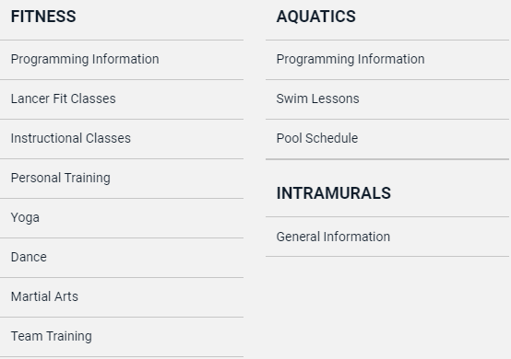Select Personal Training link

coord(61,179)
